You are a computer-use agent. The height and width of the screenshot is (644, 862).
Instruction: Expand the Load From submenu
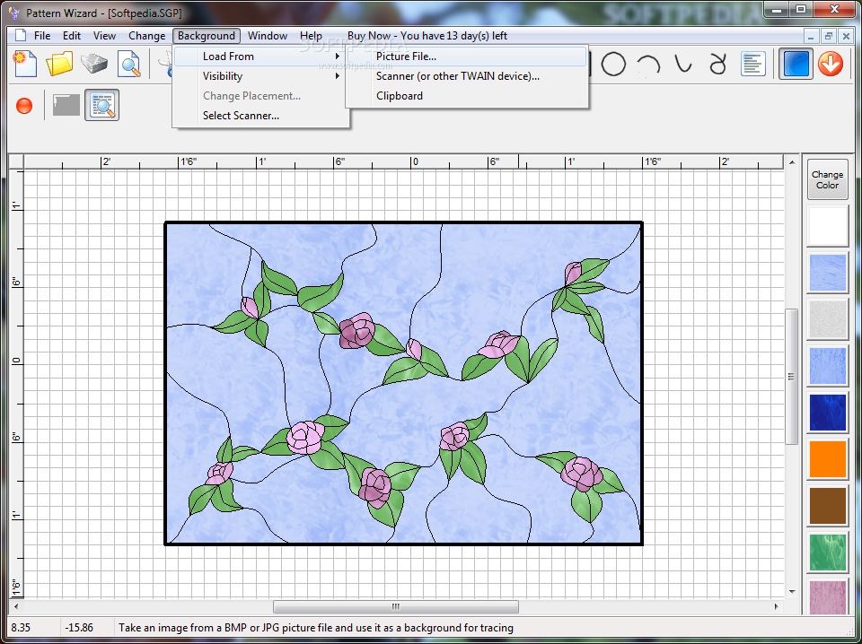tap(261, 56)
